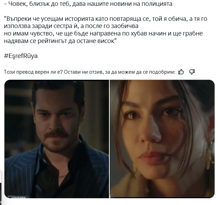Click the translation feedback prompt text

pyautogui.click(x=90, y=72)
